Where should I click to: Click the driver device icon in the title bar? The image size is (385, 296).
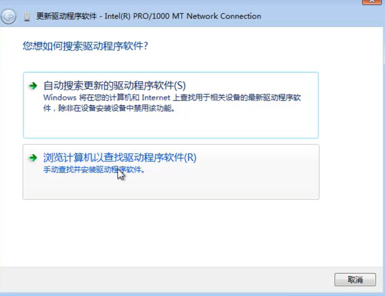click(26, 16)
